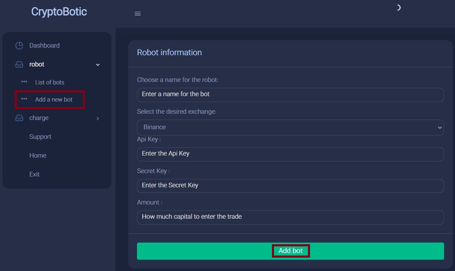Expand the charge submenu arrow
The height and width of the screenshot is (271, 455).
(x=98, y=118)
